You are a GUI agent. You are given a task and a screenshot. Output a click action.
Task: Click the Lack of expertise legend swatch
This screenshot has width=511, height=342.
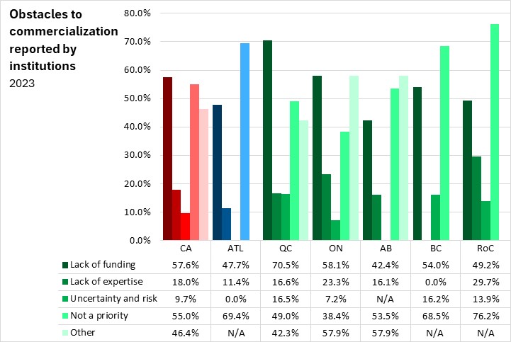[x=64, y=282]
